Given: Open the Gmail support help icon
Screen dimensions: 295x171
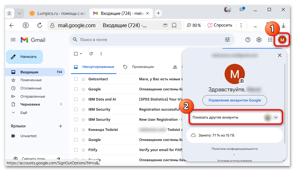Looking at the screenshot, I should pyautogui.click(x=248, y=40).
